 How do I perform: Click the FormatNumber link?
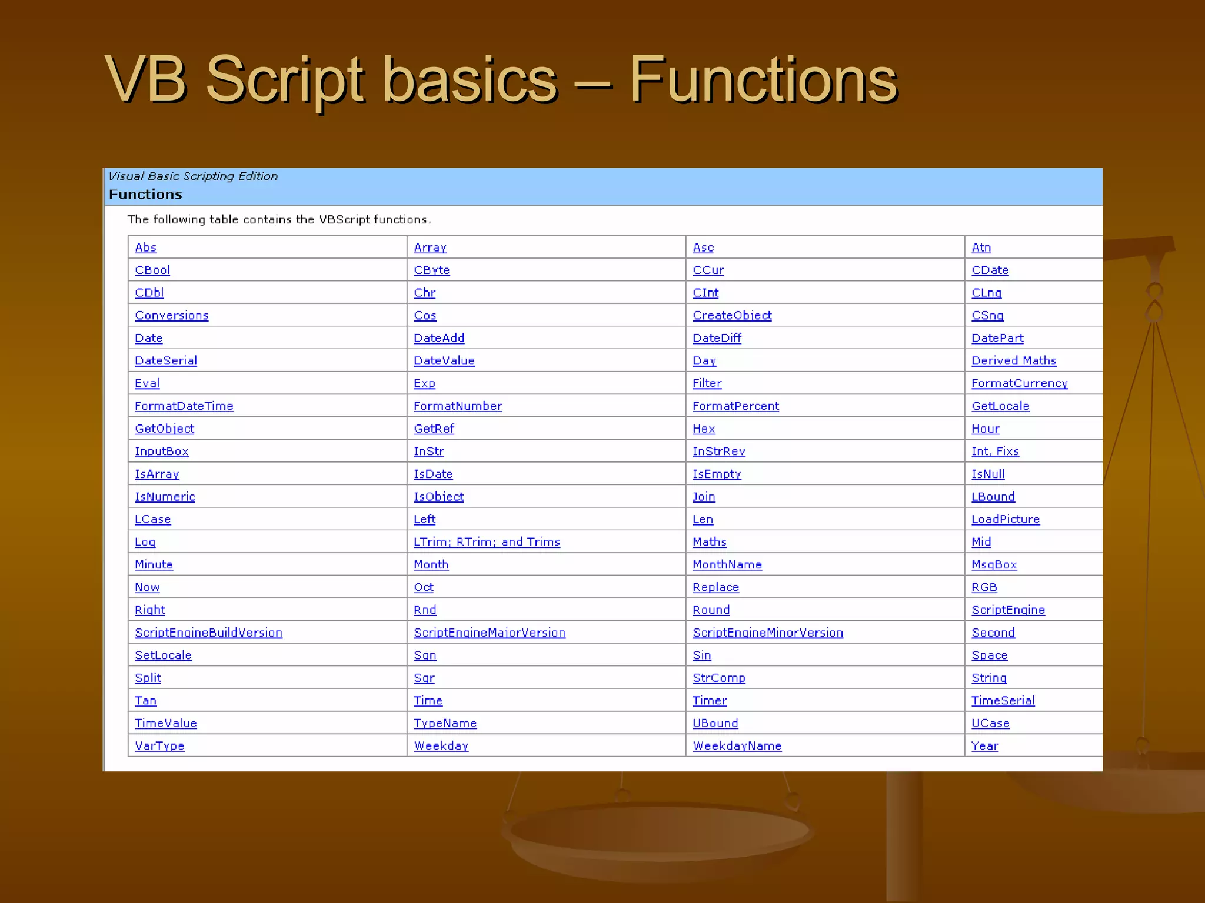458,406
